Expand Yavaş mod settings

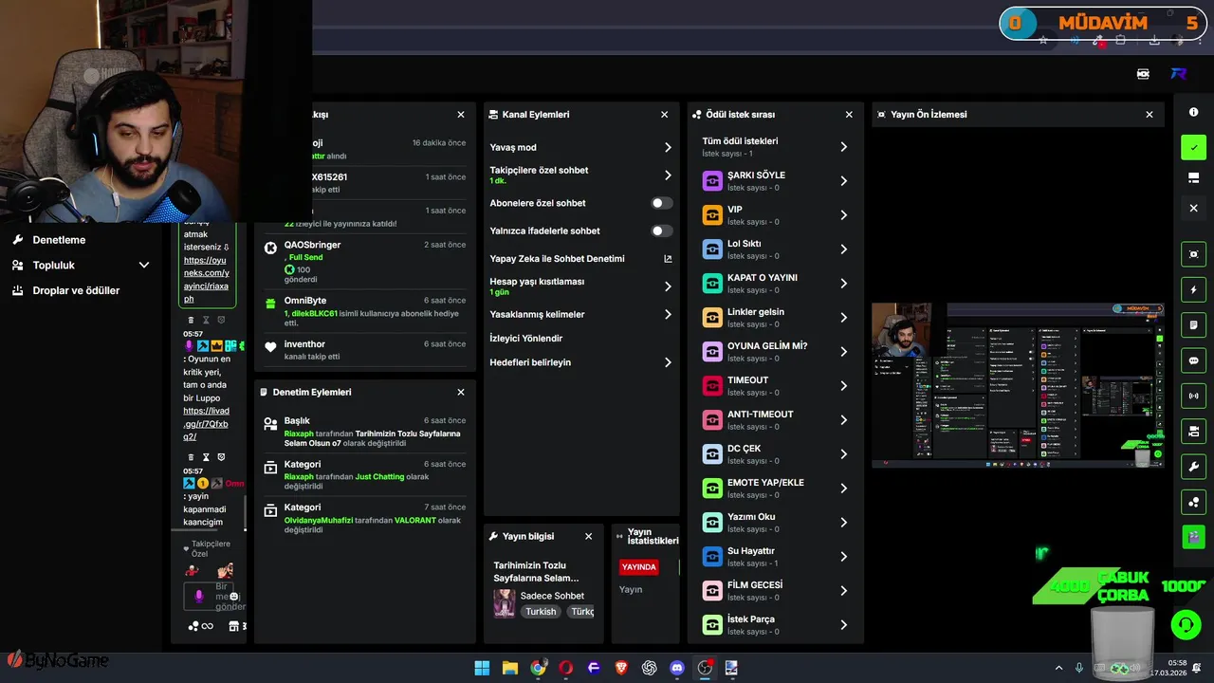pyautogui.click(x=668, y=147)
